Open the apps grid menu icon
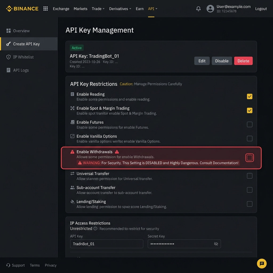This screenshot has height=273, width=273. pos(45,9)
